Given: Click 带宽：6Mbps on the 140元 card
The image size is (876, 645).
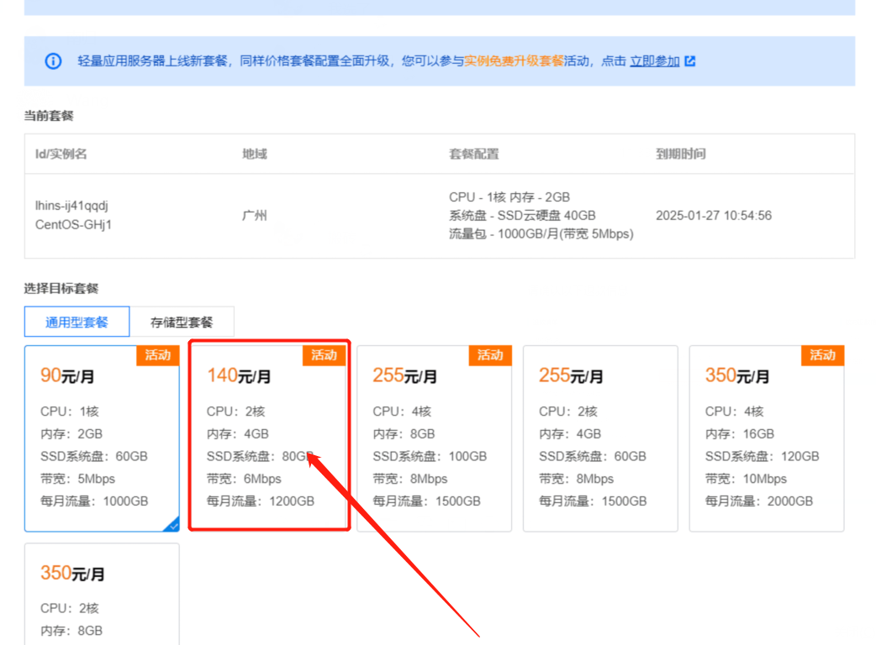Looking at the screenshot, I should tap(244, 479).
